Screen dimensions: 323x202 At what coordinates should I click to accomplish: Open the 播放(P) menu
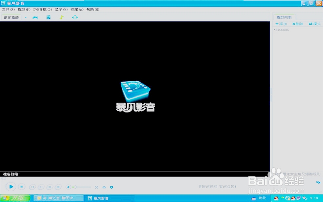[24, 9]
